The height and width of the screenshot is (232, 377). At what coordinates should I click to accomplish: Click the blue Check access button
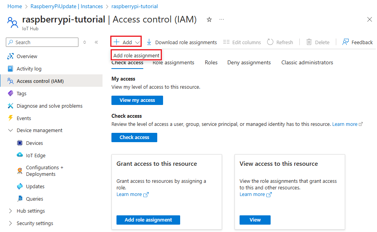(x=134, y=137)
